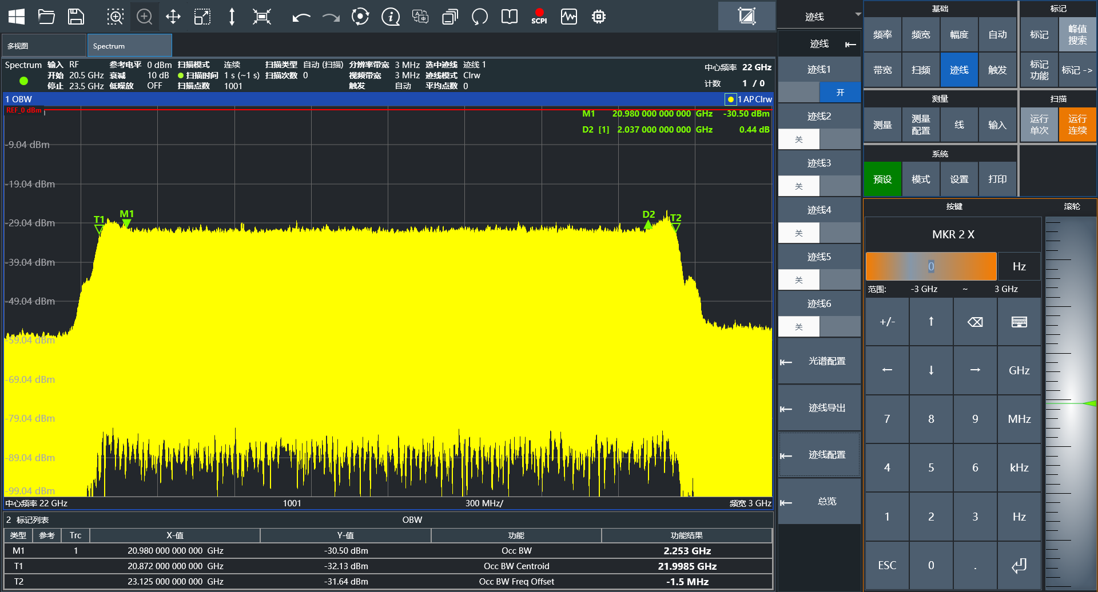Select the zoom area magnifier icon

click(115, 17)
